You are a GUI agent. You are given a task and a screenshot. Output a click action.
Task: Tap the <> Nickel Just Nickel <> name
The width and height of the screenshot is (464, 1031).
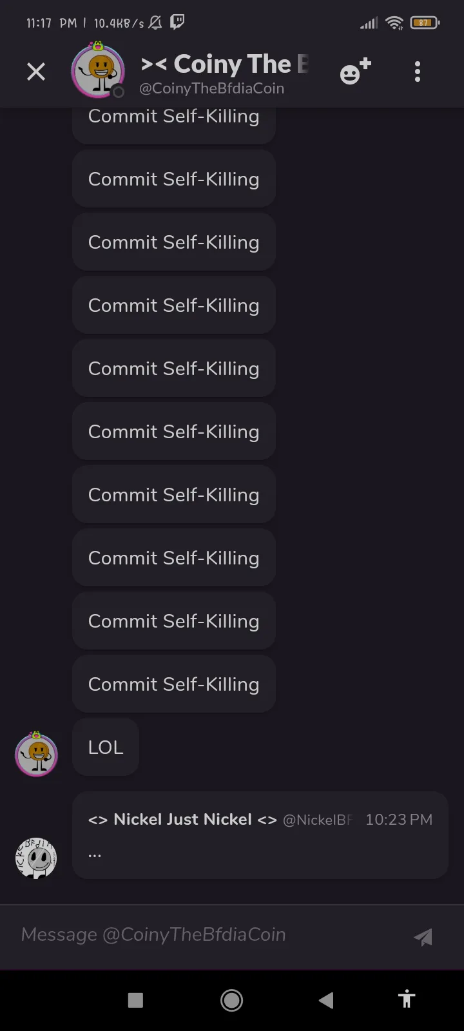tap(182, 820)
